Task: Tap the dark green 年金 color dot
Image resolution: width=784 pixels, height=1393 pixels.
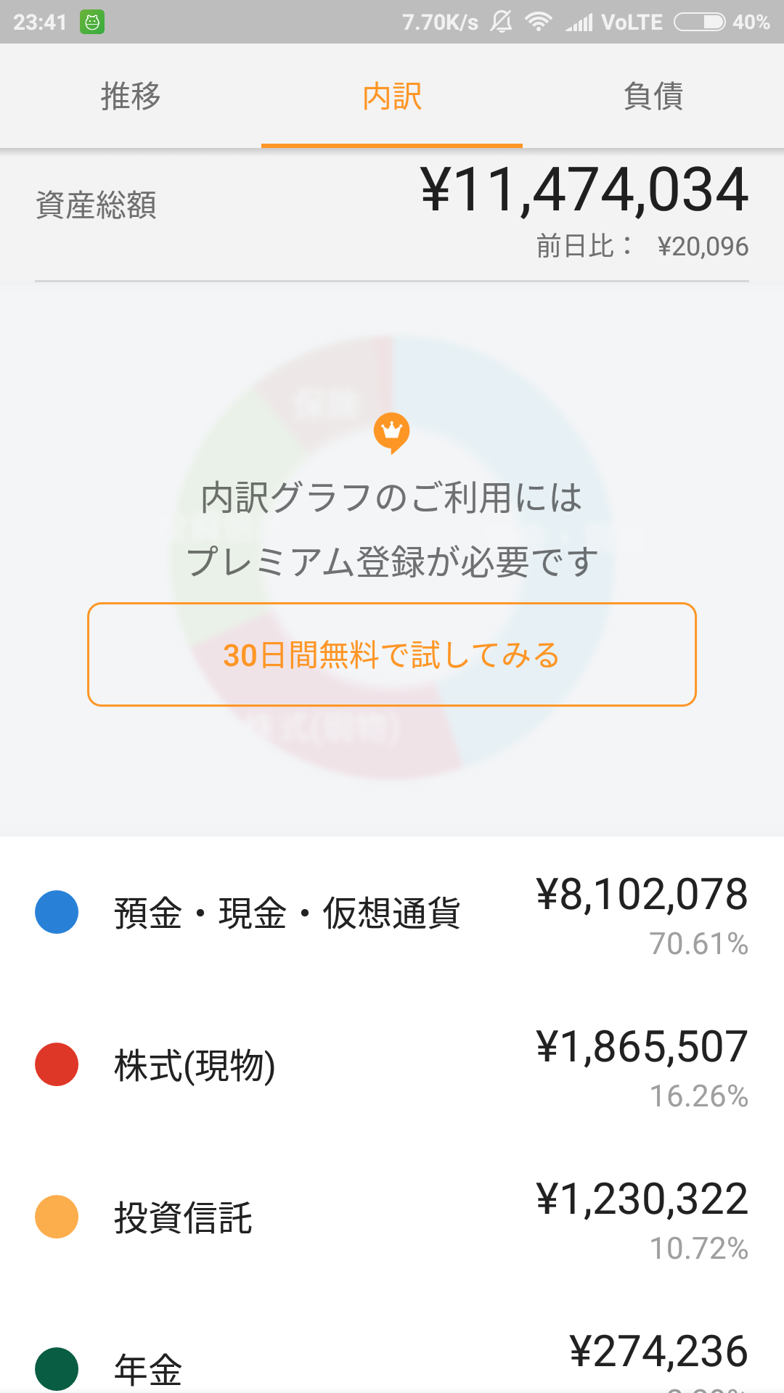Action: [x=57, y=1368]
